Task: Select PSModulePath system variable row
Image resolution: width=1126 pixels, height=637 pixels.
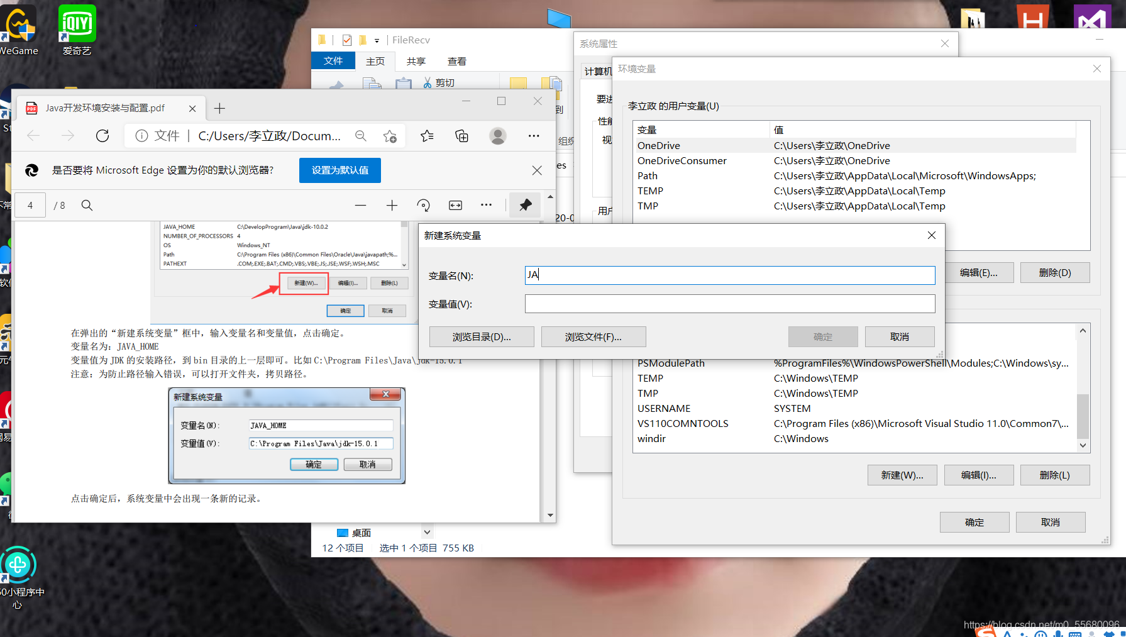Action: (x=855, y=363)
